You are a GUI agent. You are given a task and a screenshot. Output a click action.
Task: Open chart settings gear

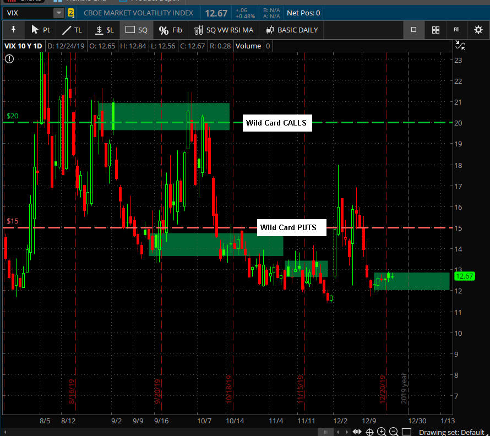478,30
